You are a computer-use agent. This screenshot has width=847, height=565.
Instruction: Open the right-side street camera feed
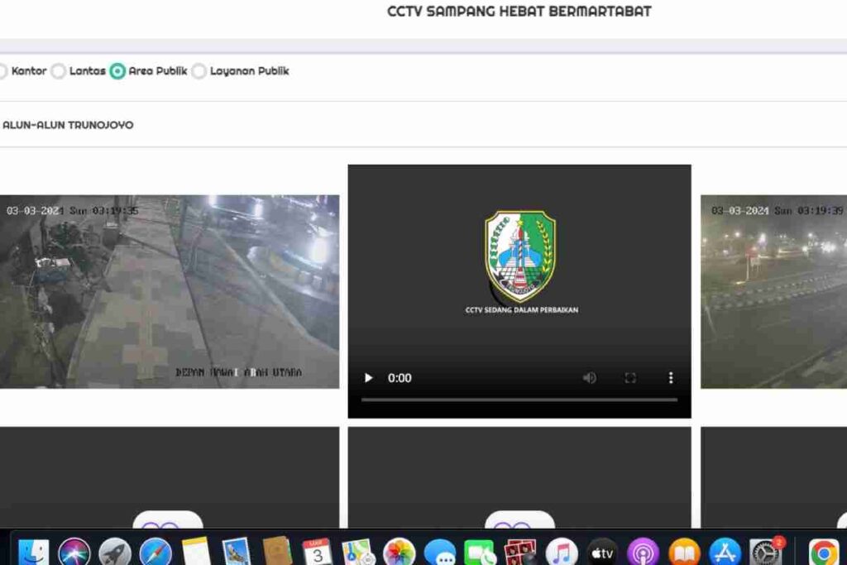[x=773, y=291]
